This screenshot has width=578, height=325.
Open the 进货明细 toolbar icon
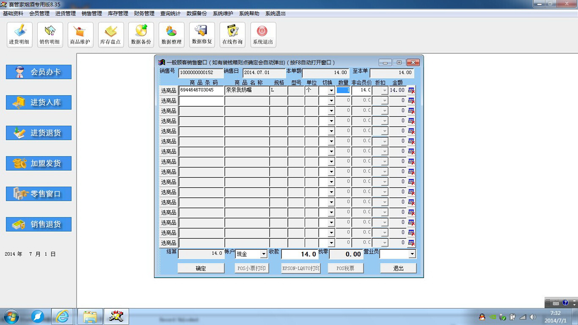coord(19,35)
